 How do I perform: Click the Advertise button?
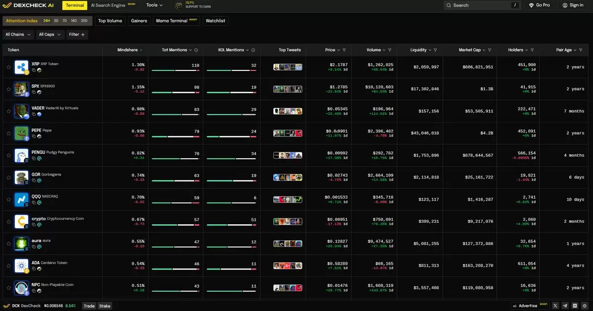click(530, 306)
